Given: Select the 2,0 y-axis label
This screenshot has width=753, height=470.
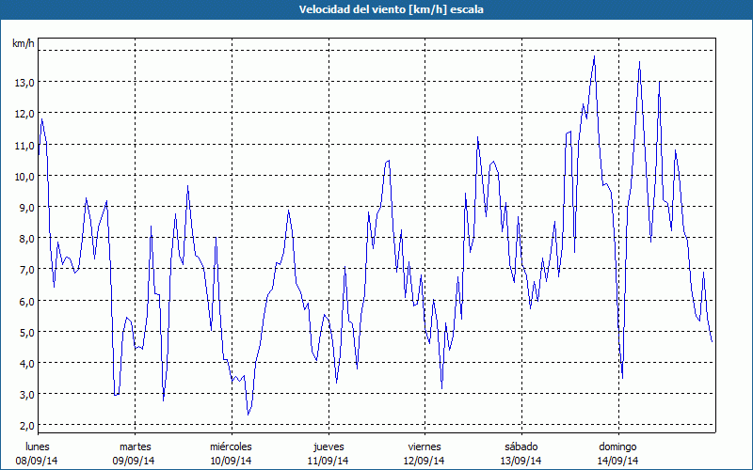Looking at the screenshot, I should (x=24, y=425).
